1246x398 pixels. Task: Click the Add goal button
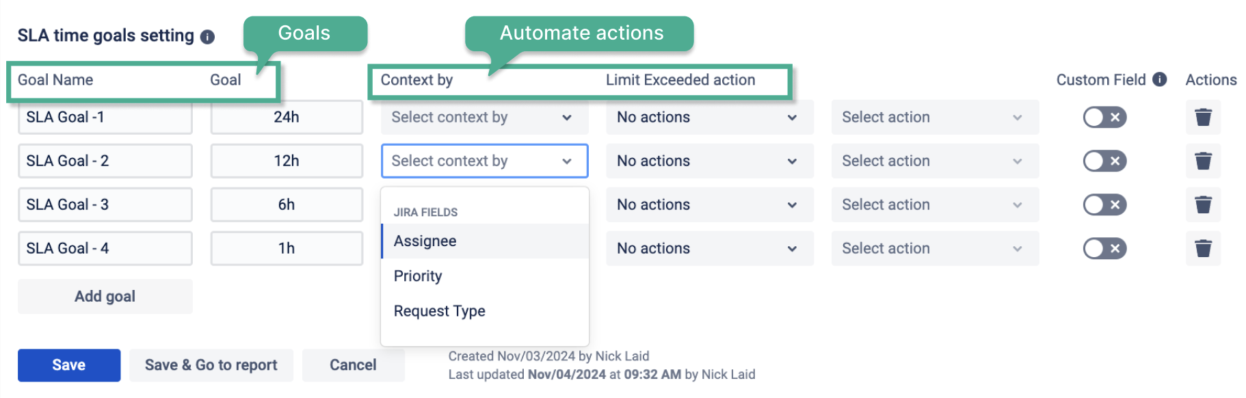coord(105,296)
